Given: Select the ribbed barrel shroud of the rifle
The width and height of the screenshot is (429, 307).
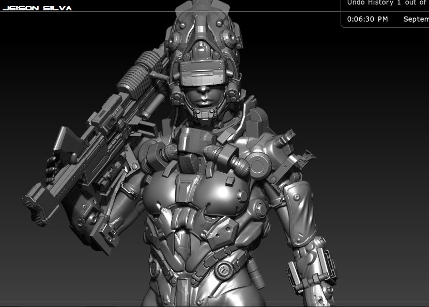Looking at the screenshot, I should click(x=142, y=73).
